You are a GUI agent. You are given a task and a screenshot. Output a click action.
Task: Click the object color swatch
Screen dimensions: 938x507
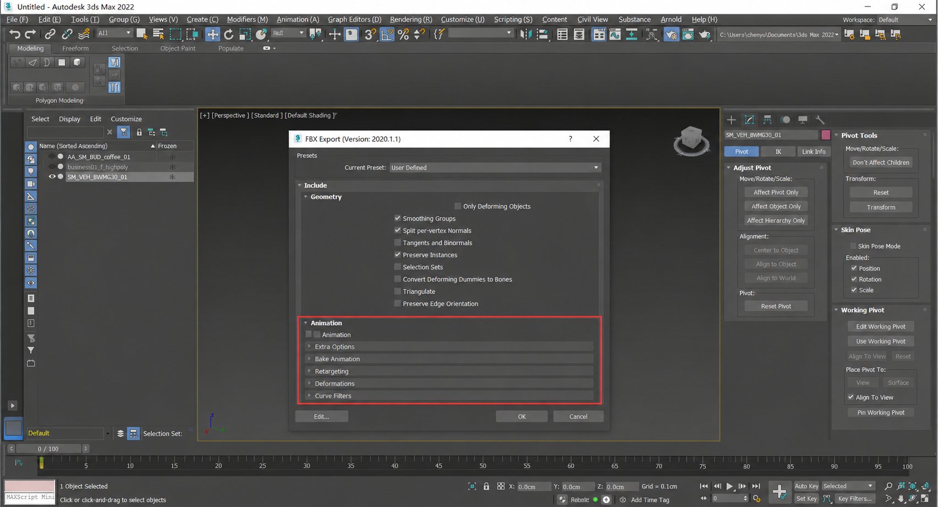[825, 135]
